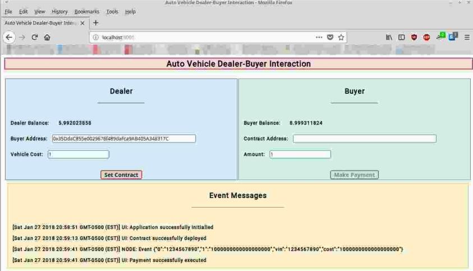Save page to Pocket
Screen dimensions: 473x271
click(330, 37)
